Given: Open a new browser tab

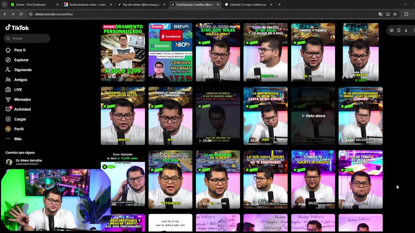Looking at the screenshot, I should click(279, 5).
